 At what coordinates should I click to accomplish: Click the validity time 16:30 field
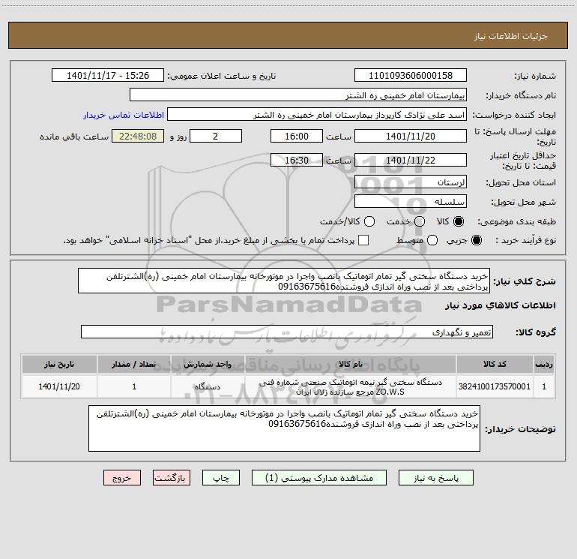click(297, 160)
